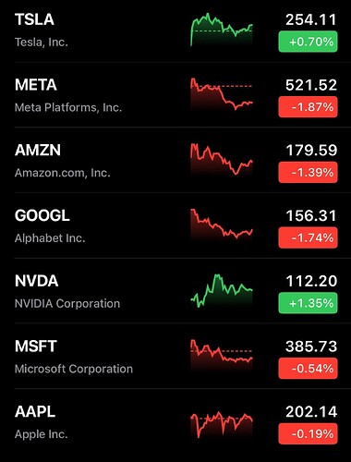Screen dimensions: 351x462
Task: Select Meta Platforms, Inc. company name
Action: click(68, 107)
